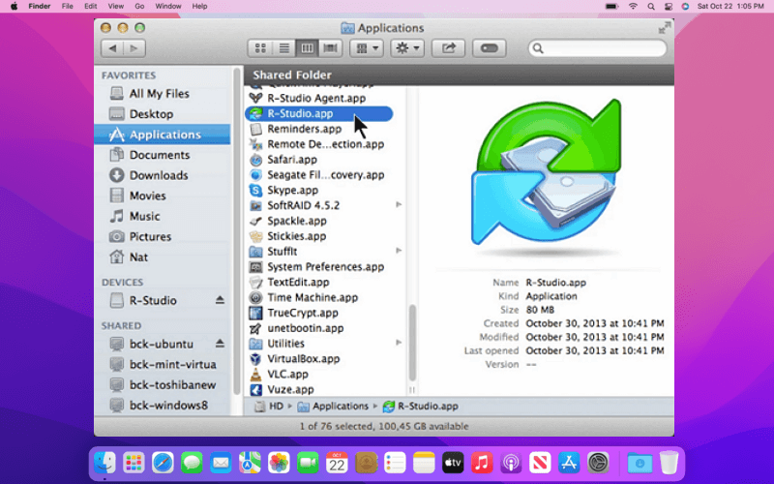
Task: Open Spotlight search in menu bar
Action: click(x=651, y=7)
